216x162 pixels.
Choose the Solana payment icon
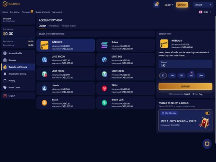point(104,45)
